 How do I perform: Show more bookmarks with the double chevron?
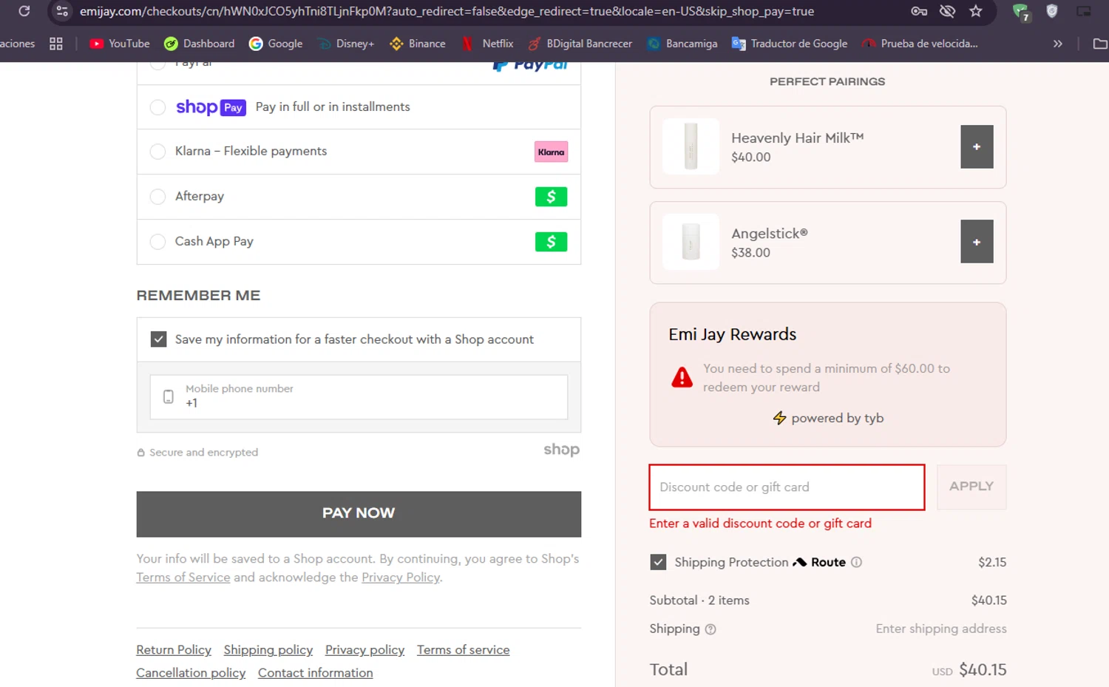(1058, 44)
